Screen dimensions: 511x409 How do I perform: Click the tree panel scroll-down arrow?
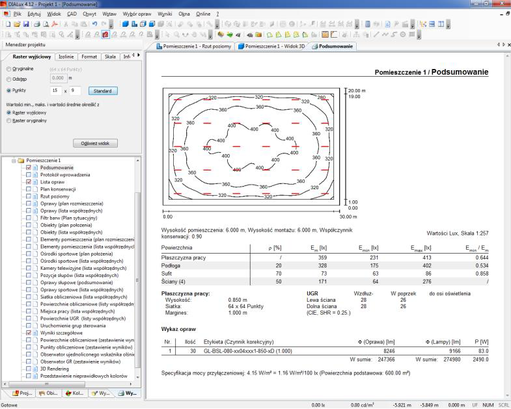click(137, 376)
